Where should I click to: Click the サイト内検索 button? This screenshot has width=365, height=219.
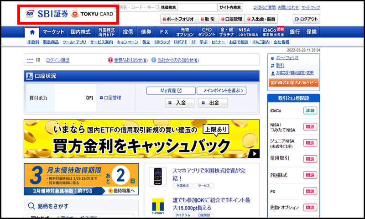pos(230,7)
